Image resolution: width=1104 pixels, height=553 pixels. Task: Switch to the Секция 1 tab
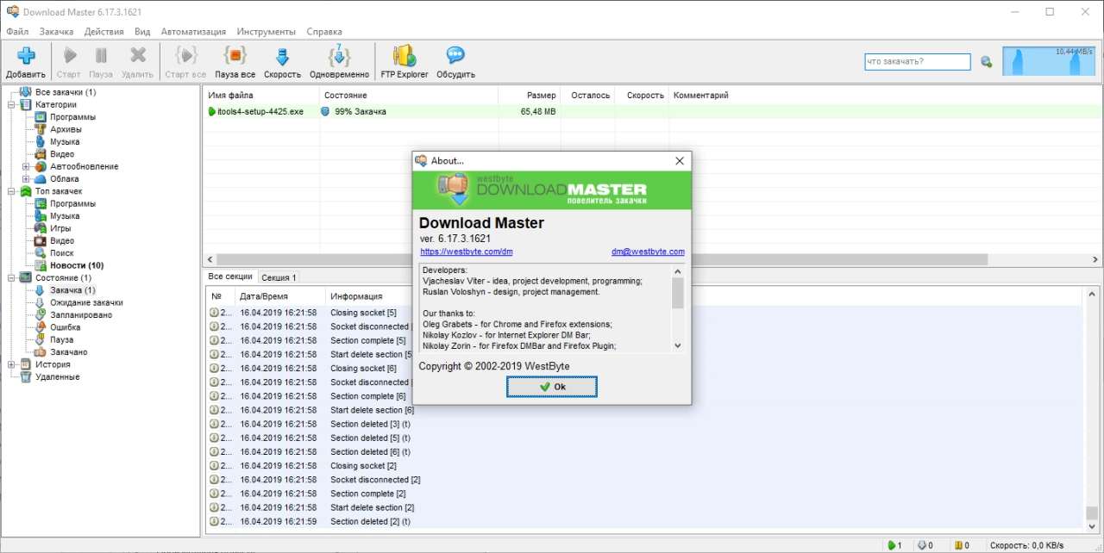[279, 277]
